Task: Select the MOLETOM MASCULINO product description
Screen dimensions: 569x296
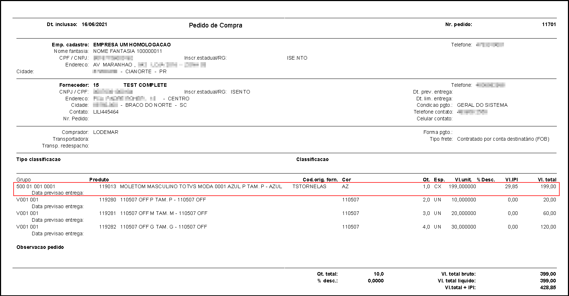Action: coord(201,186)
